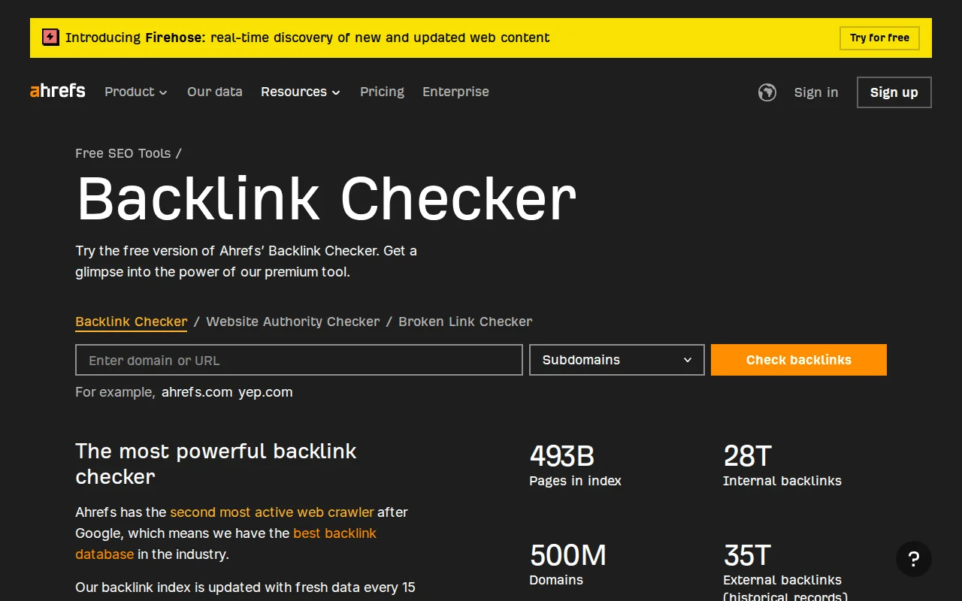Image resolution: width=962 pixels, height=601 pixels.
Task: Click the 35T External backlinks stat
Action: tap(785, 571)
